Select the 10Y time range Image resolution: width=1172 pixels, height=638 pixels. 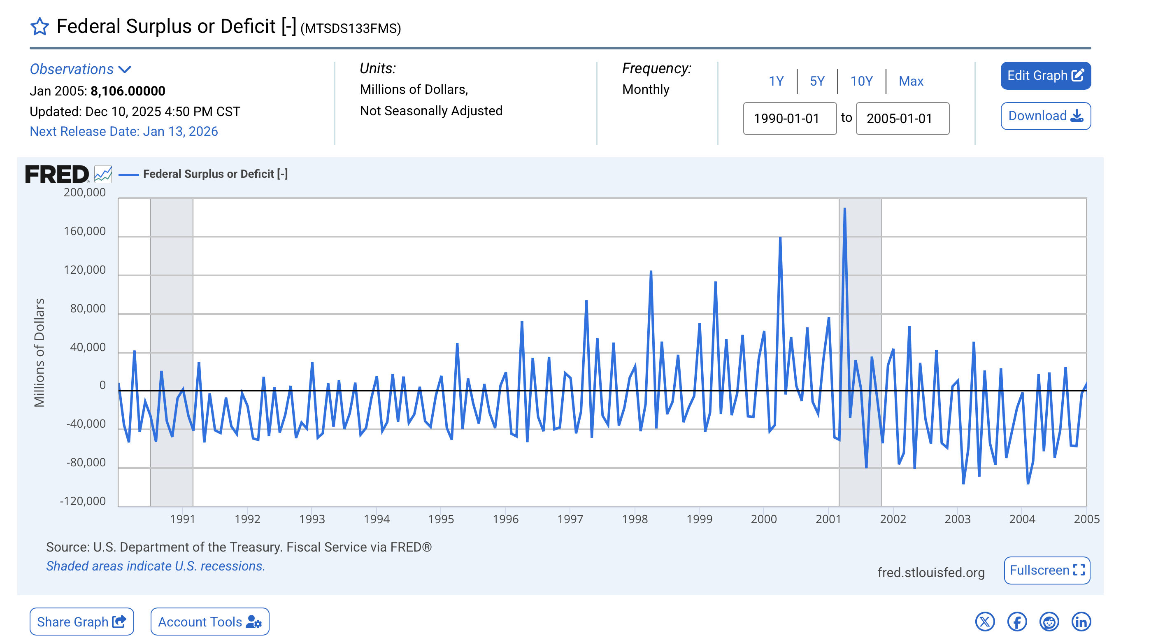(x=861, y=81)
